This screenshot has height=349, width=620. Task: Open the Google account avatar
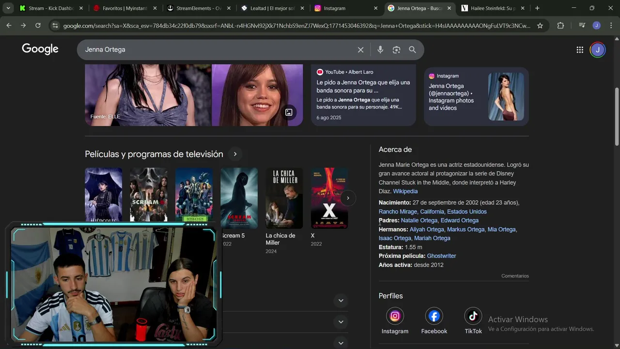(x=598, y=49)
